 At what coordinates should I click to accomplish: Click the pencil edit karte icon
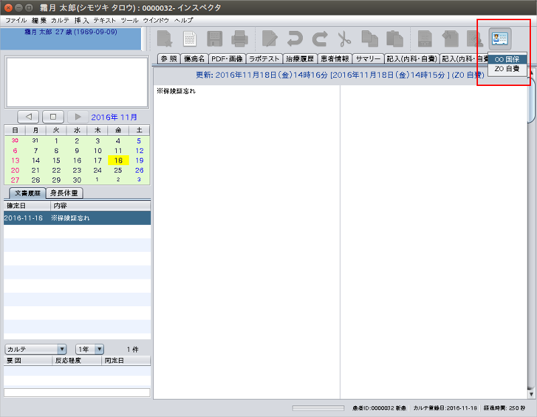click(270, 39)
